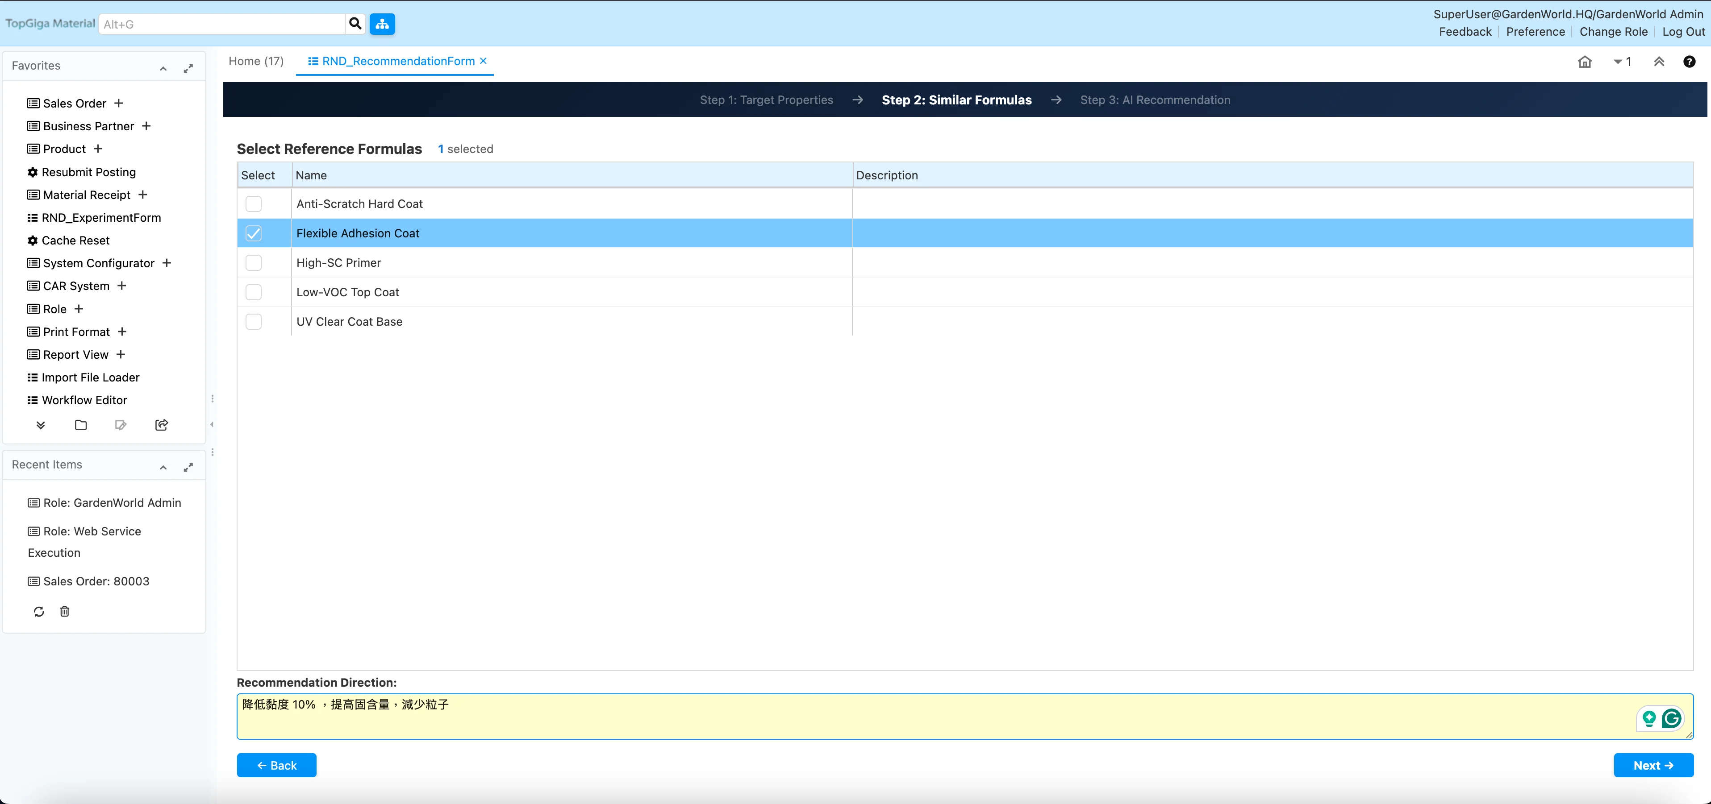1711x804 pixels.
Task: Click the search magnifier icon
Action: click(x=355, y=24)
